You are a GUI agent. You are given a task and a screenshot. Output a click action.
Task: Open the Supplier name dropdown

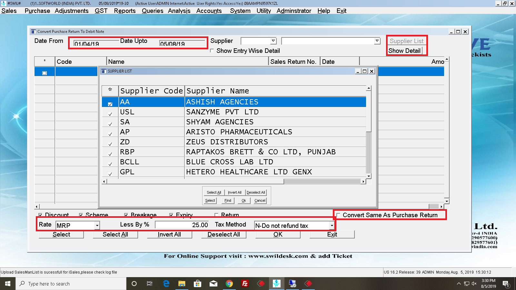[x=377, y=41]
